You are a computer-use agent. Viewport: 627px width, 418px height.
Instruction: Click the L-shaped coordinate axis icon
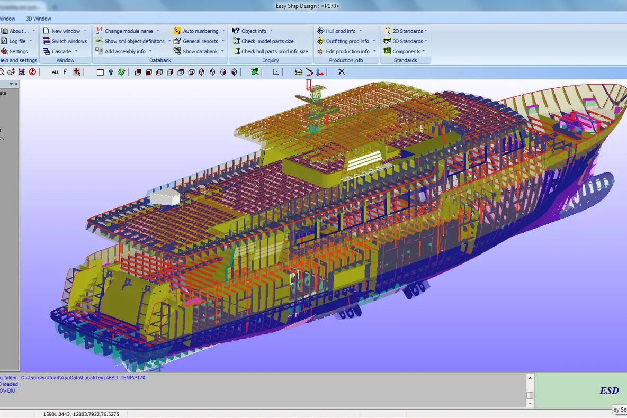tap(276, 72)
